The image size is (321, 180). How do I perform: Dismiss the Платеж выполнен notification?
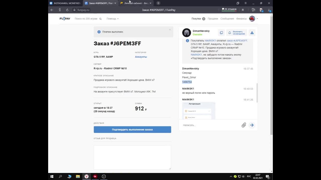tap(170, 30)
